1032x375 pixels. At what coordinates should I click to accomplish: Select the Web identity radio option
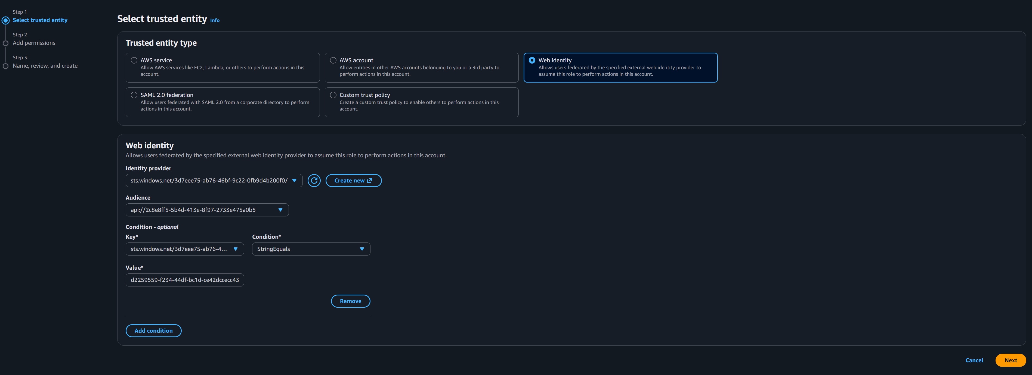tap(532, 60)
